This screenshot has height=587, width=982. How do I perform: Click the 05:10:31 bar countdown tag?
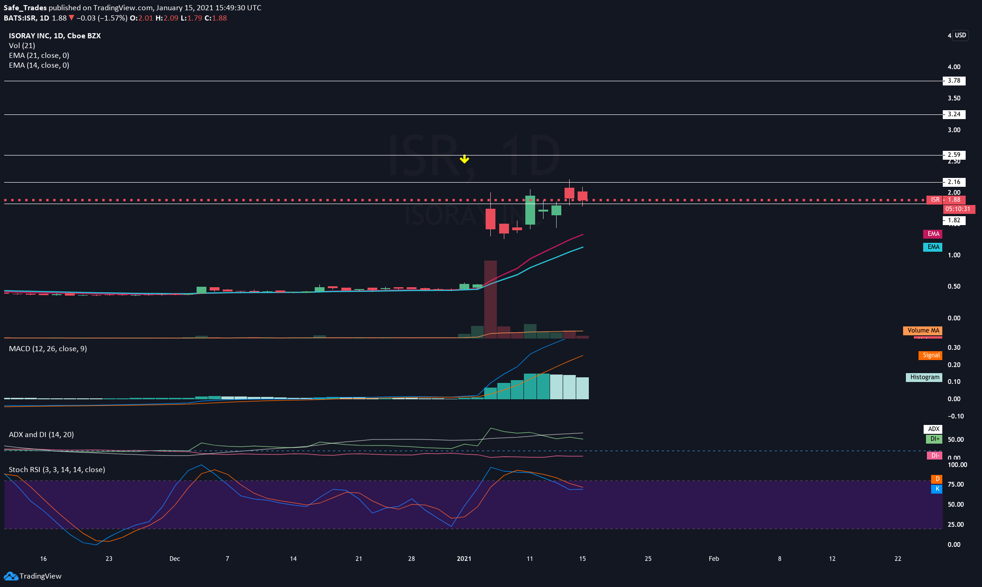pyautogui.click(x=958, y=209)
